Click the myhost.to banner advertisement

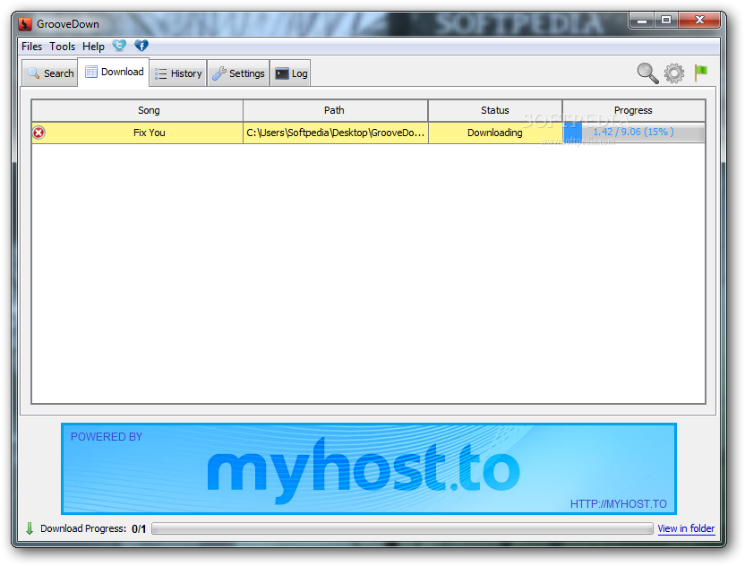369,468
